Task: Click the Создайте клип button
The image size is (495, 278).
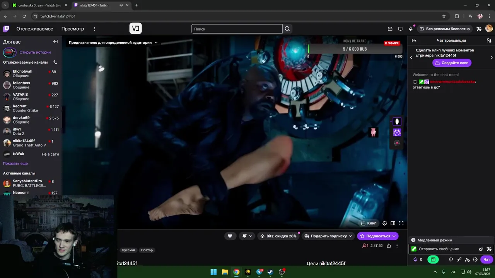Action: pyautogui.click(x=452, y=63)
